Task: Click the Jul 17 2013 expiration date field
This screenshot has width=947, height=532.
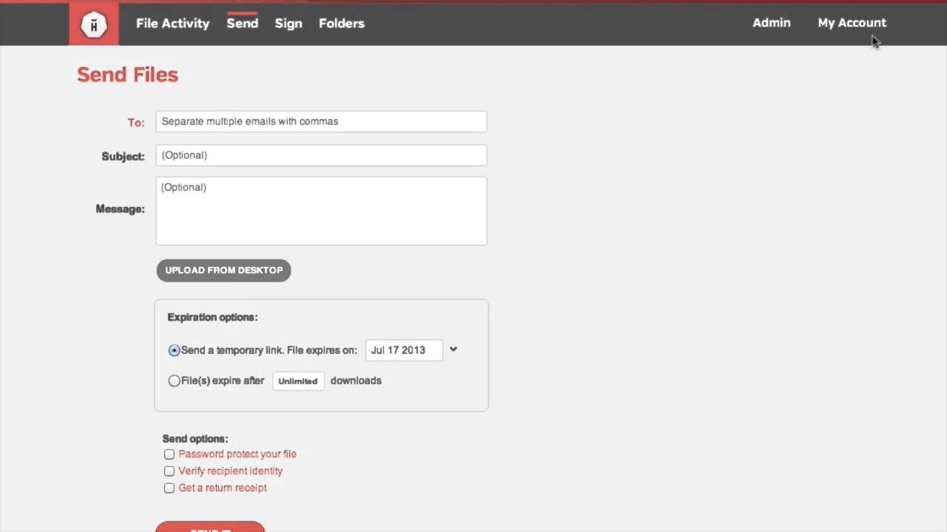Action: [404, 350]
